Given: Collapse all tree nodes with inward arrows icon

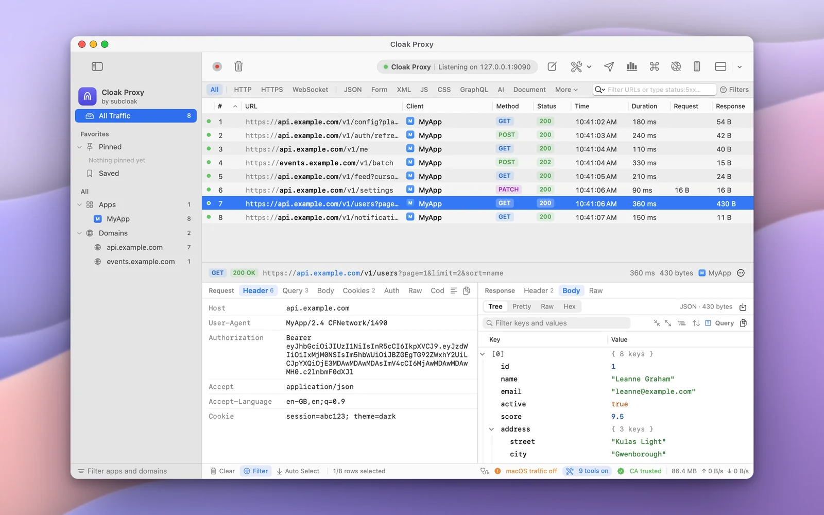Looking at the screenshot, I should (657, 323).
